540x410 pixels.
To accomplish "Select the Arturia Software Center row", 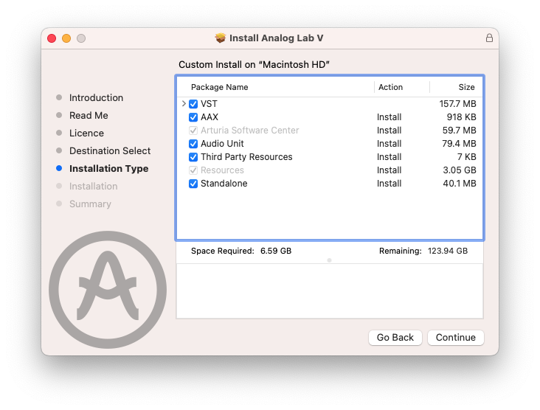I will [x=249, y=131].
